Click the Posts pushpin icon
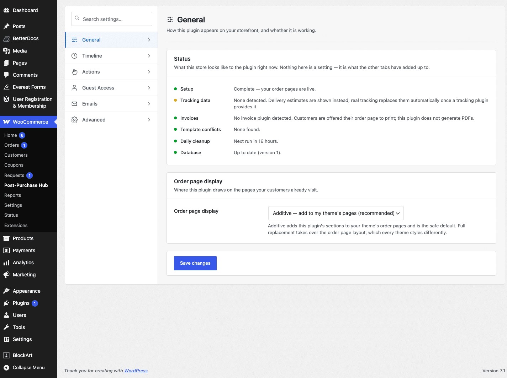507x378 pixels. tap(6, 26)
